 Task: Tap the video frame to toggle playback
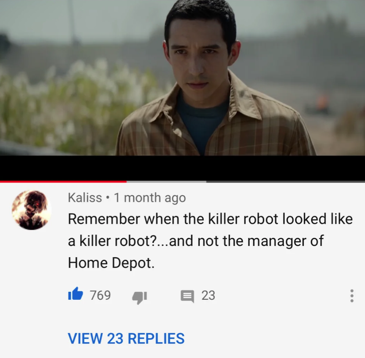point(182,78)
